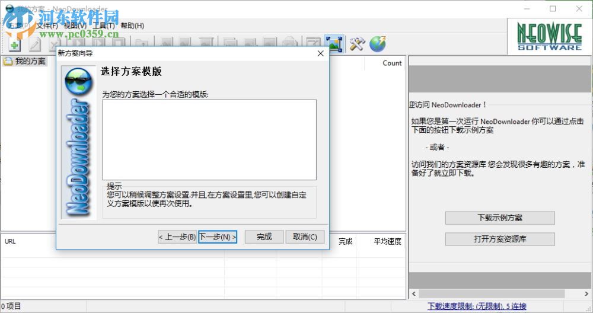This screenshot has width=593, height=313.
Task: Maximize the NeoDownloader window
Action: click(x=553, y=9)
